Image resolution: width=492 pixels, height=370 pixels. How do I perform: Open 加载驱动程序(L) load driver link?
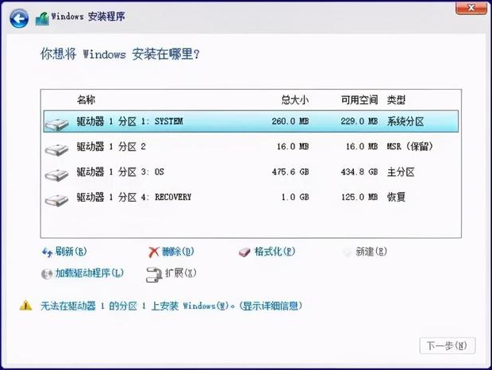pyautogui.click(x=90, y=273)
